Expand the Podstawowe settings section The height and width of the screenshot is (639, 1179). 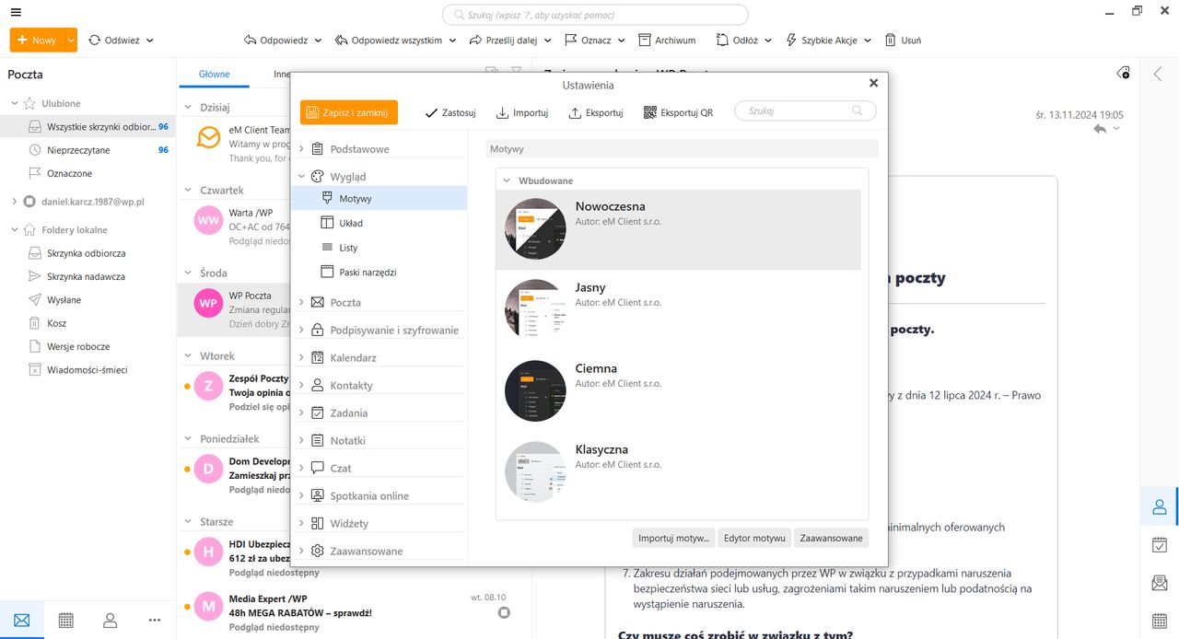301,149
